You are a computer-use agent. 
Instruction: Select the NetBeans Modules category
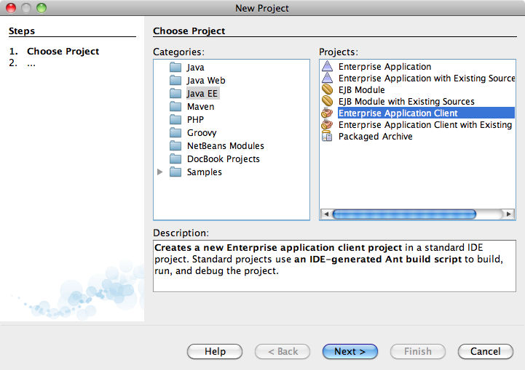[x=225, y=145]
